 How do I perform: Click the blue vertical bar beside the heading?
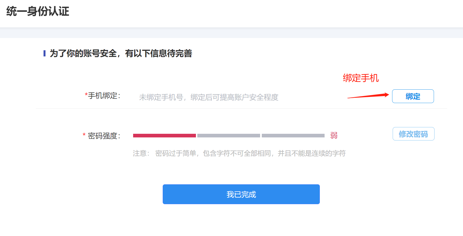click(x=45, y=53)
